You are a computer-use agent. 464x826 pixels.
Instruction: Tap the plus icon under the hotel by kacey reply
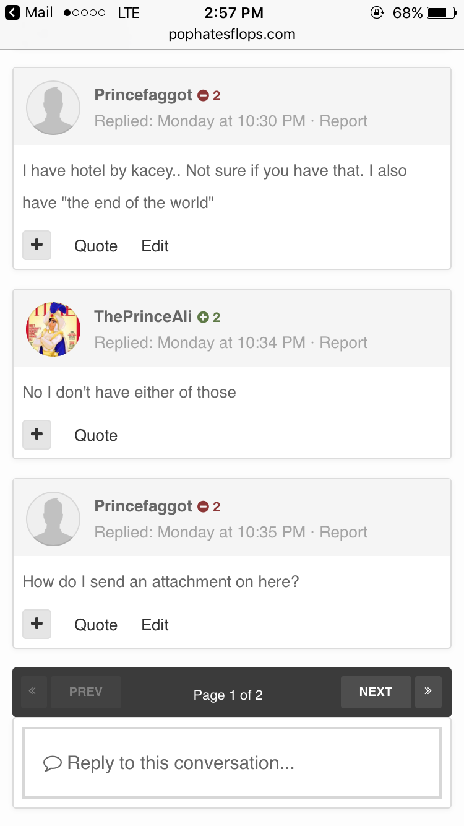(x=37, y=245)
